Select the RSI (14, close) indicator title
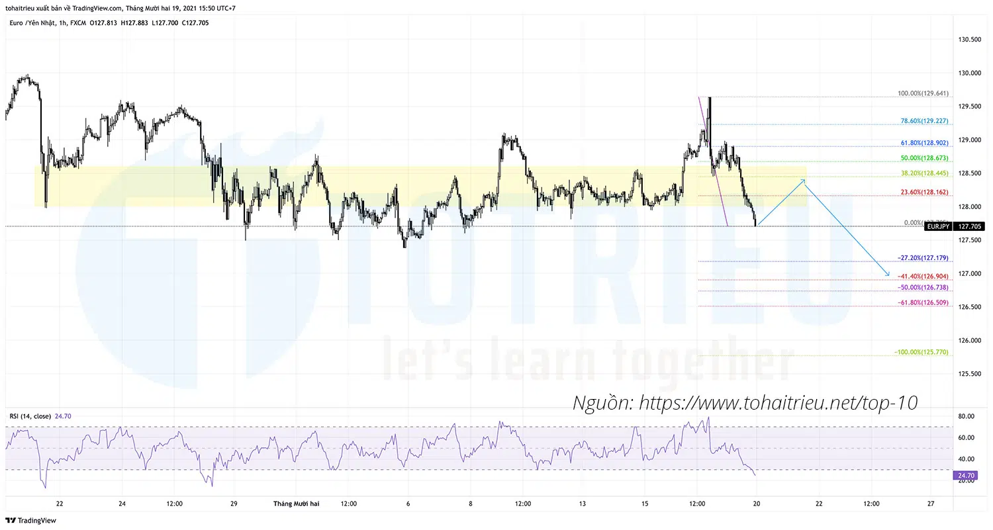Image resolution: width=993 pixels, height=530 pixels. coord(30,416)
